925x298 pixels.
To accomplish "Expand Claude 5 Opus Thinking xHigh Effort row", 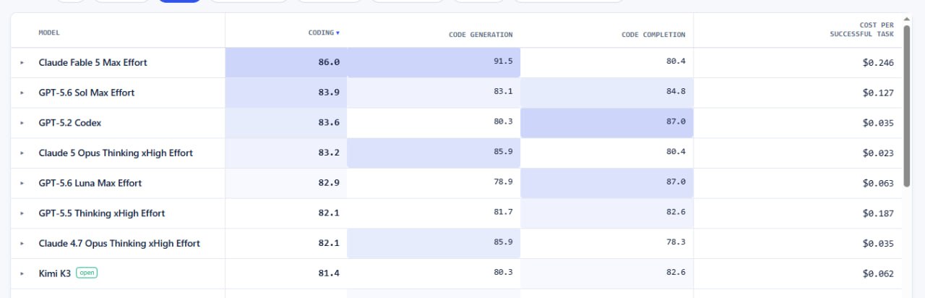I will [22, 153].
